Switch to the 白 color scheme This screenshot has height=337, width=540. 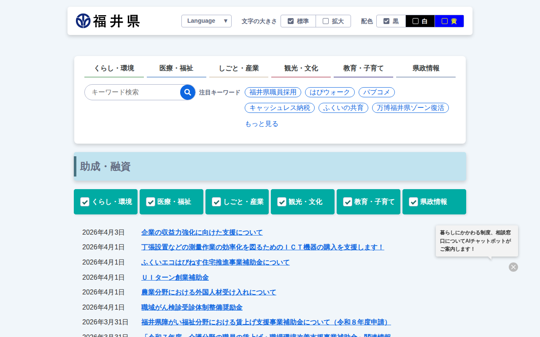420,21
